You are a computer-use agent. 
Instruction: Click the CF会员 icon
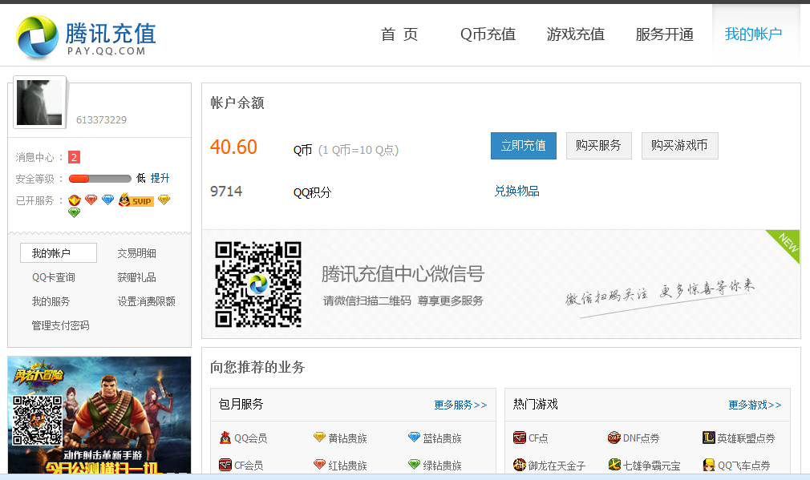click(x=225, y=465)
